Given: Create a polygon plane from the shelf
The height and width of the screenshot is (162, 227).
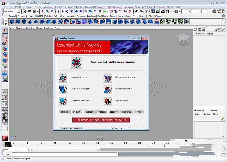Looking at the screenshot, I should [36, 22].
